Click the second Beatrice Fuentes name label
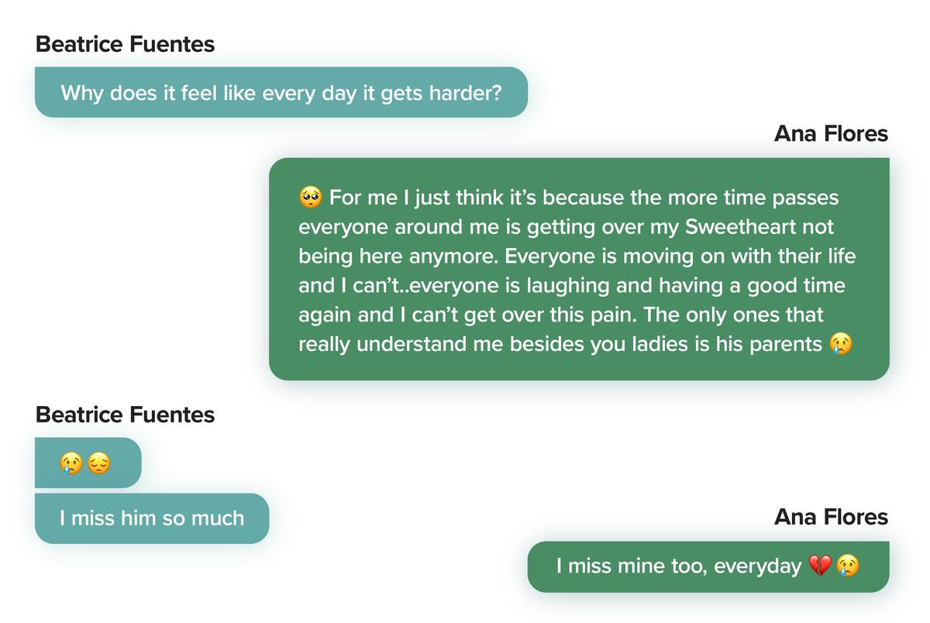Screen dimensions: 930x623 125,415
